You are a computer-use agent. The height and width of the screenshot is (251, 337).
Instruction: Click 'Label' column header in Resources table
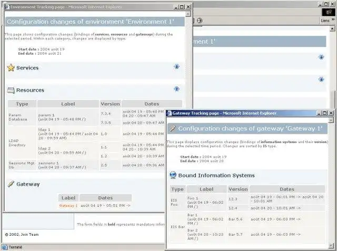68,104
